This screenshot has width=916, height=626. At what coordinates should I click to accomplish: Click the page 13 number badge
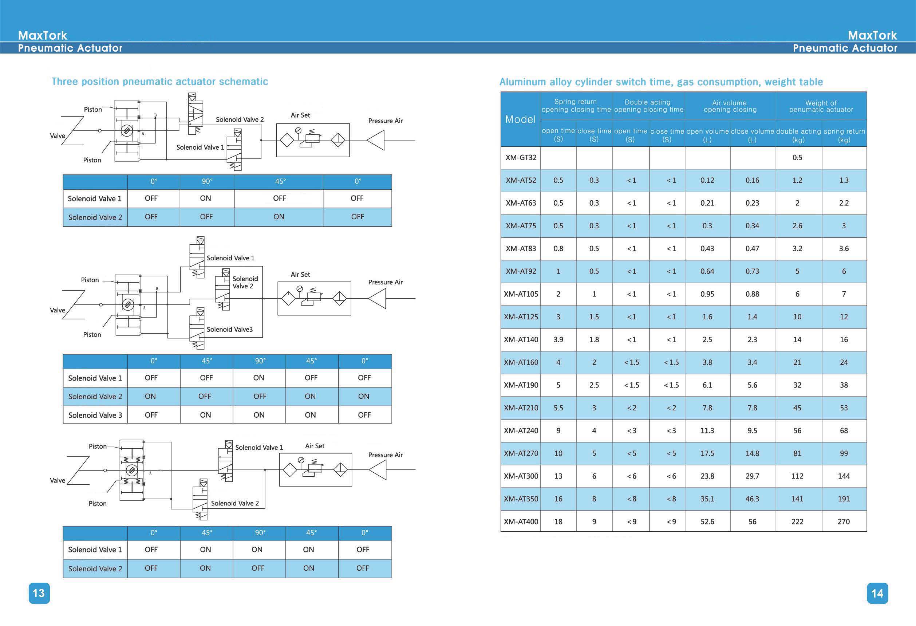(39, 593)
